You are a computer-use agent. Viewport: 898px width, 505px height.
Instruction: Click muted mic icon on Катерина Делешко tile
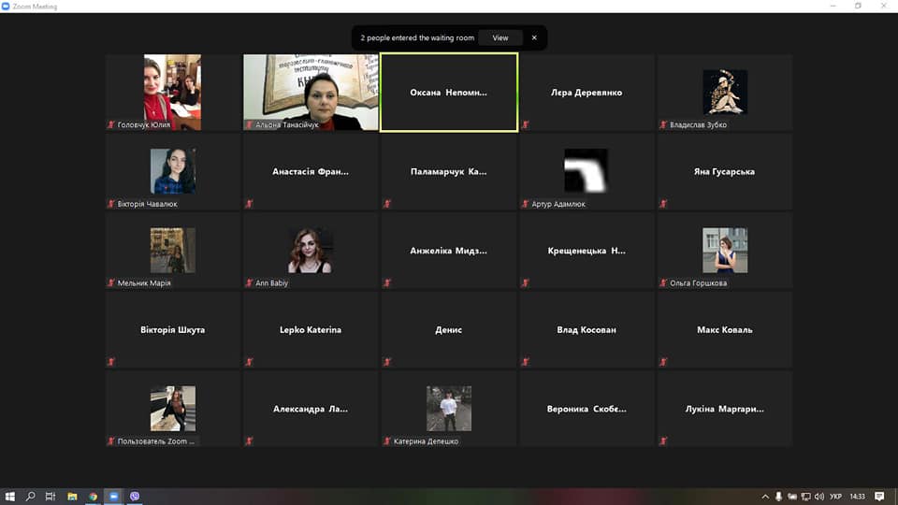pos(387,441)
